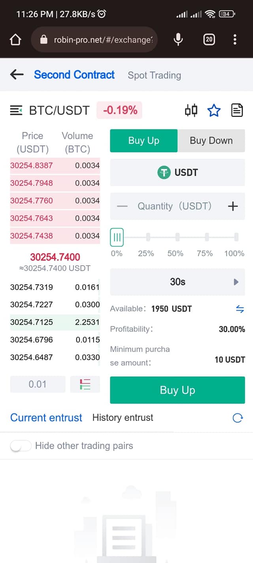Open the History entrust tab
Screen dimensions: 253x563
point(123,417)
